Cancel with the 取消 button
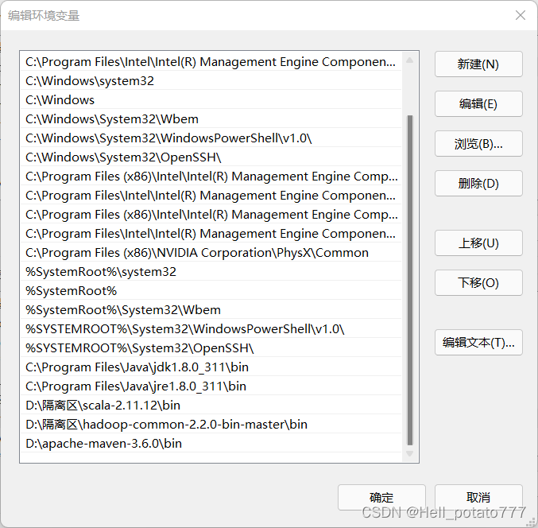The height and width of the screenshot is (528, 538). (x=478, y=498)
